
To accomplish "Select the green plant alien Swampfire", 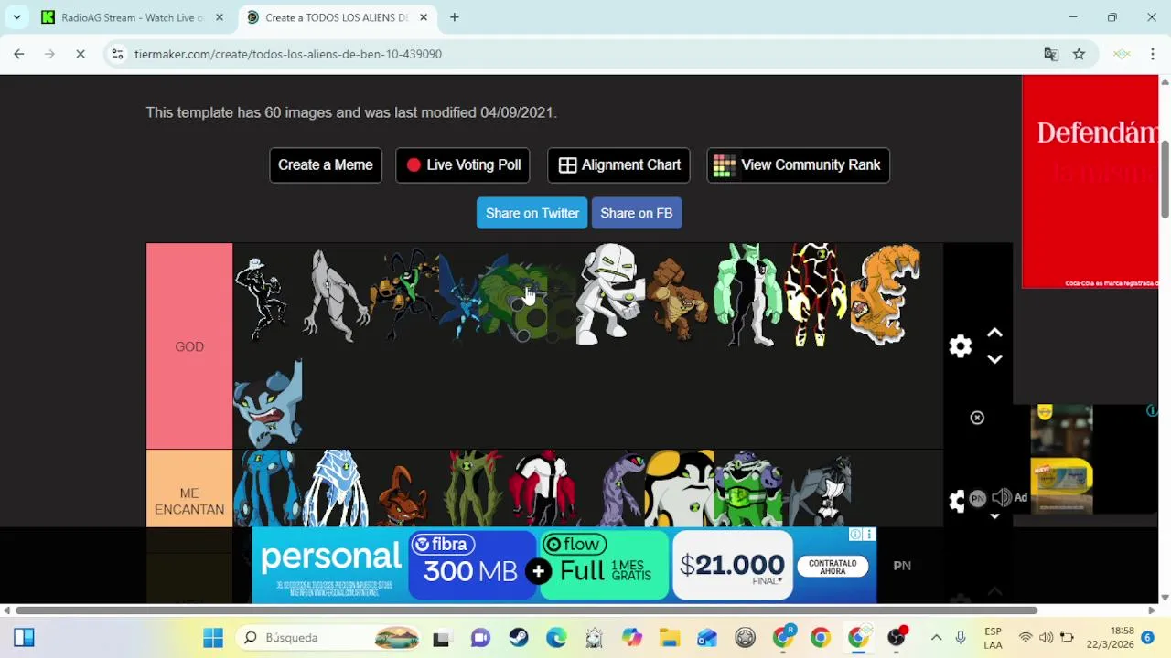I will click(474, 489).
